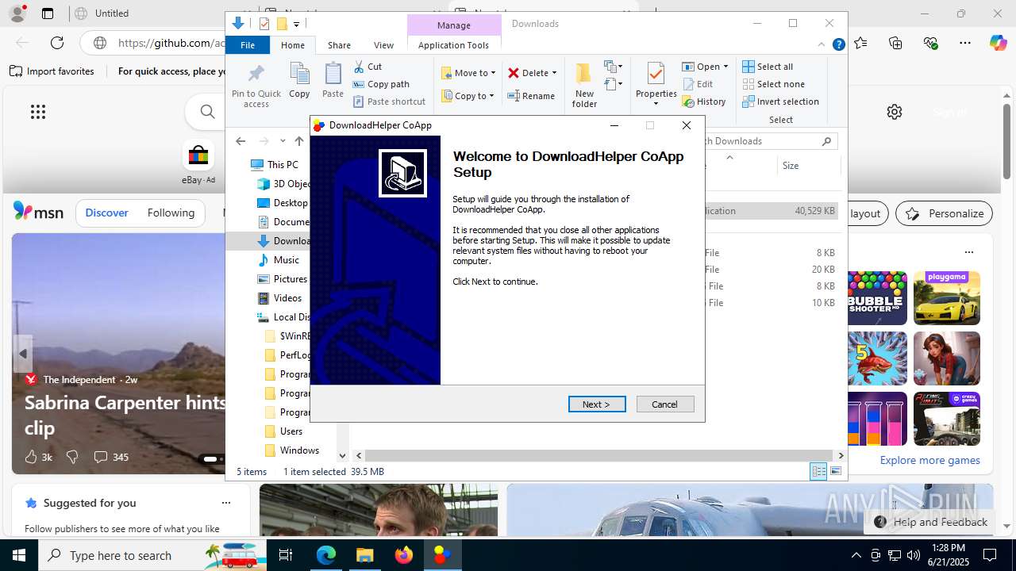This screenshot has width=1016, height=571.
Task: Click Next in DownloadHelper CoApp Setup
Action: [x=597, y=404]
